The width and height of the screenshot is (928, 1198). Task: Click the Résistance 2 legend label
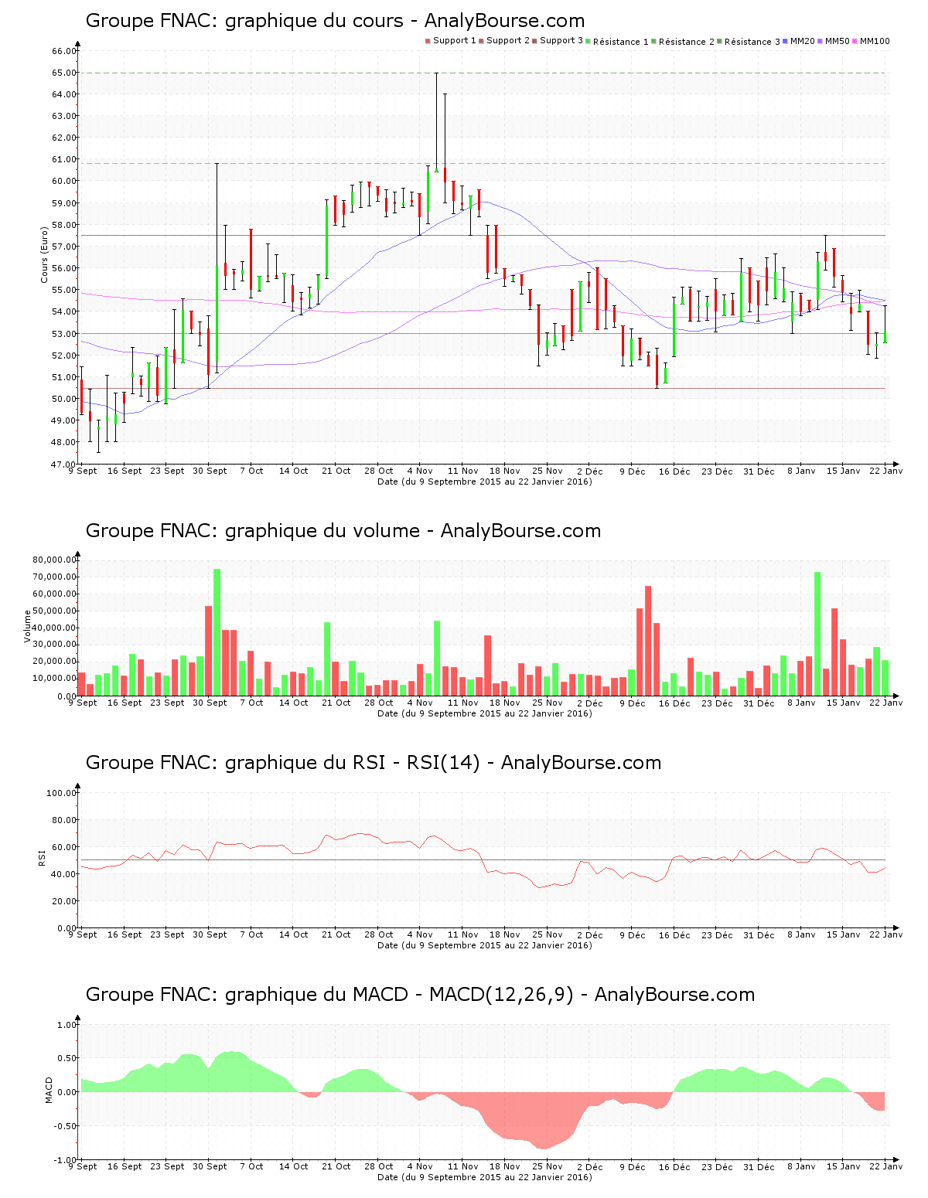click(x=687, y=42)
